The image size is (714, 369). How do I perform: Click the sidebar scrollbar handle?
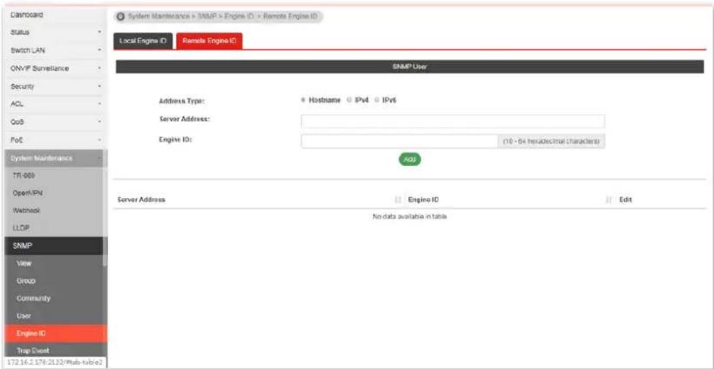pos(105,217)
